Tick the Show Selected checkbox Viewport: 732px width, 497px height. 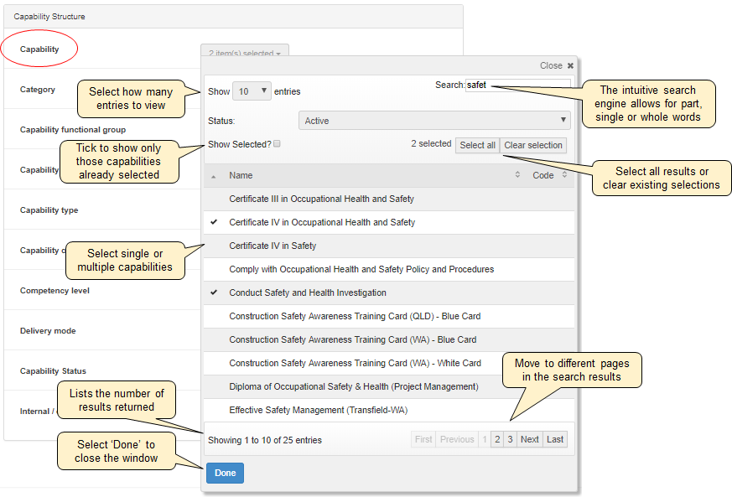point(277,144)
